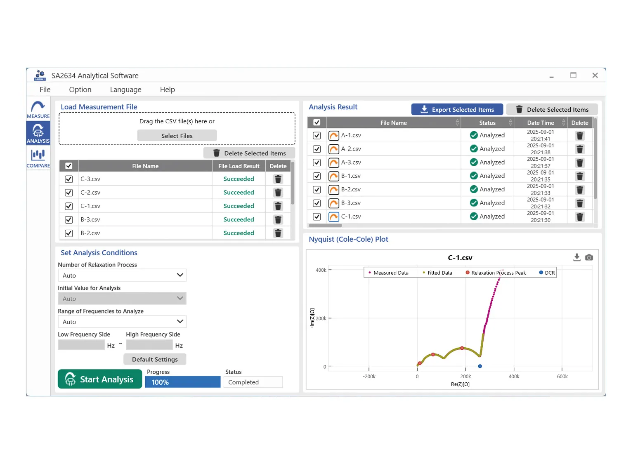This screenshot has height=464, width=619.
Task: Toggle Relaxation Process Peak legend entry
Action: tap(496, 273)
